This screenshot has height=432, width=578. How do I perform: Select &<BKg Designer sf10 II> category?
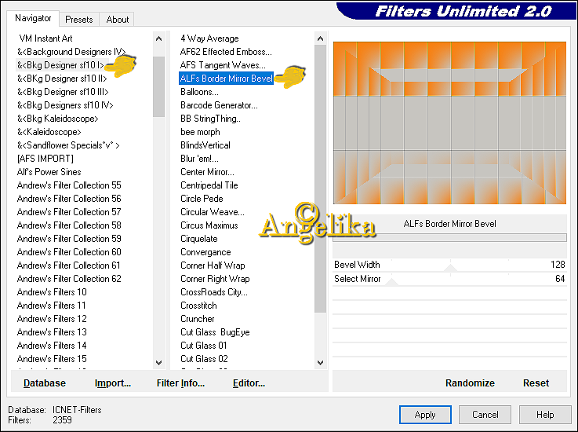pyautogui.click(x=62, y=79)
